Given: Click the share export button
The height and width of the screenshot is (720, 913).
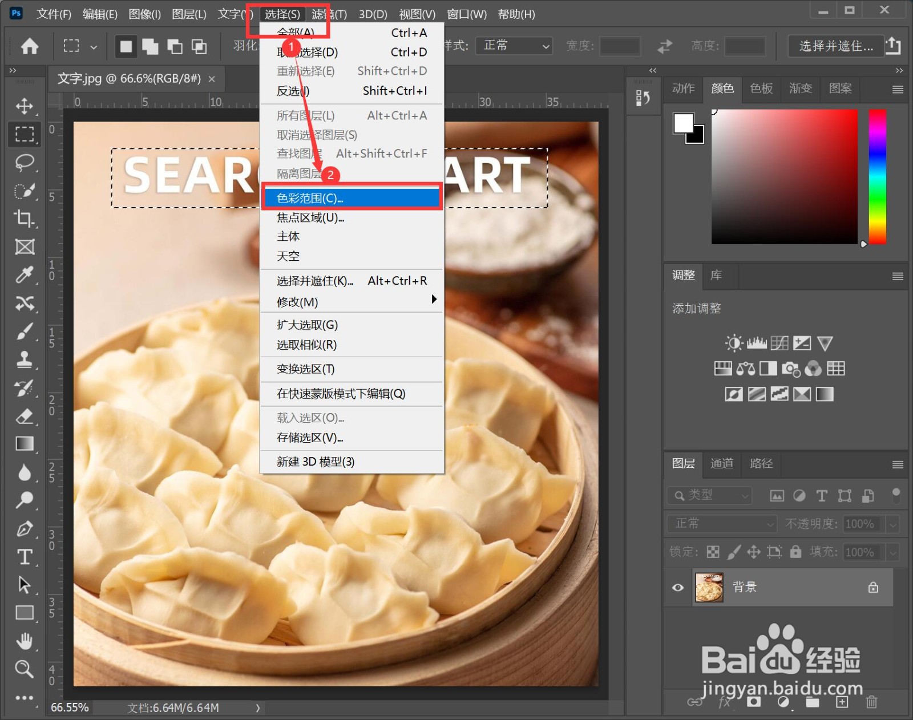Looking at the screenshot, I should [x=893, y=46].
